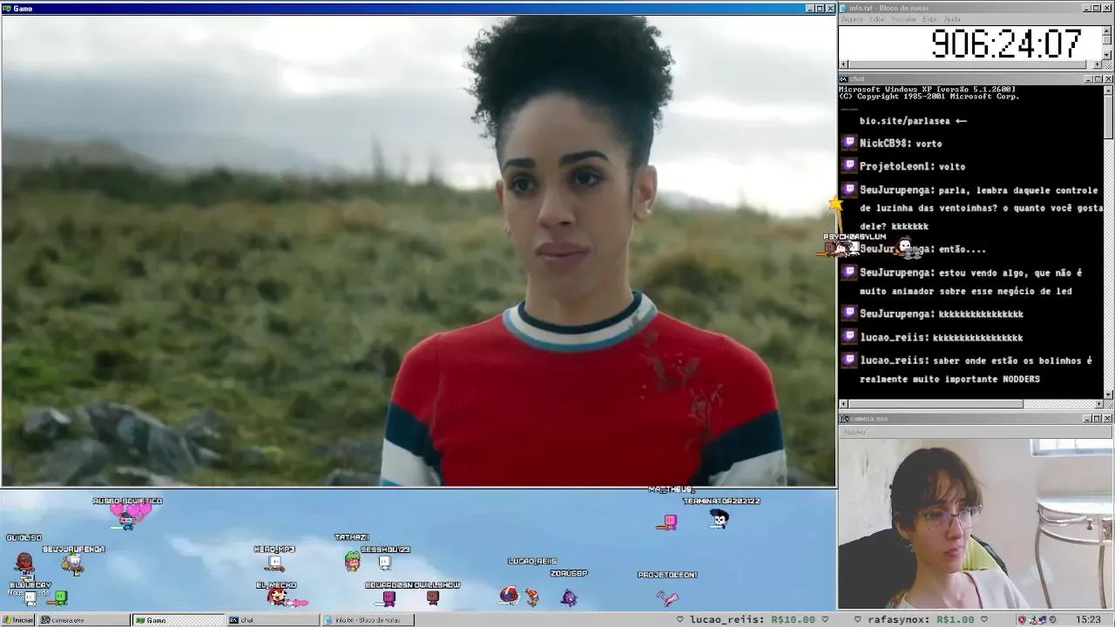1115x627 pixels.
Task: Open Arquivo menu in camera.exe window
Action: tap(854, 431)
